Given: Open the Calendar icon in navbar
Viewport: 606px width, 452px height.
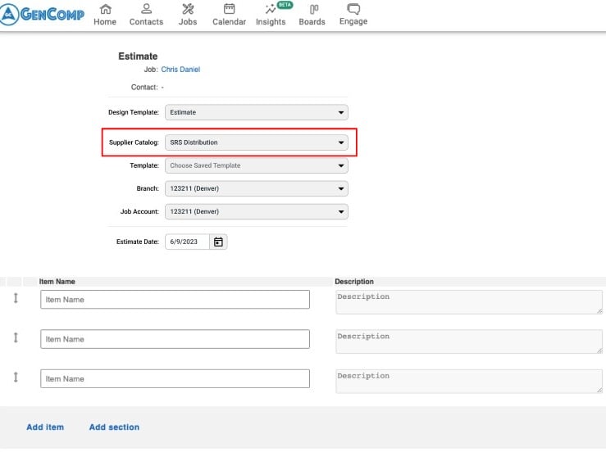Looking at the screenshot, I should click(229, 10).
